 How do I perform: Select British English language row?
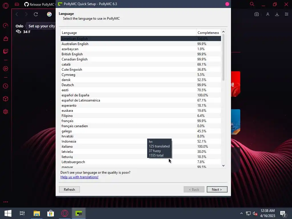point(141,54)
